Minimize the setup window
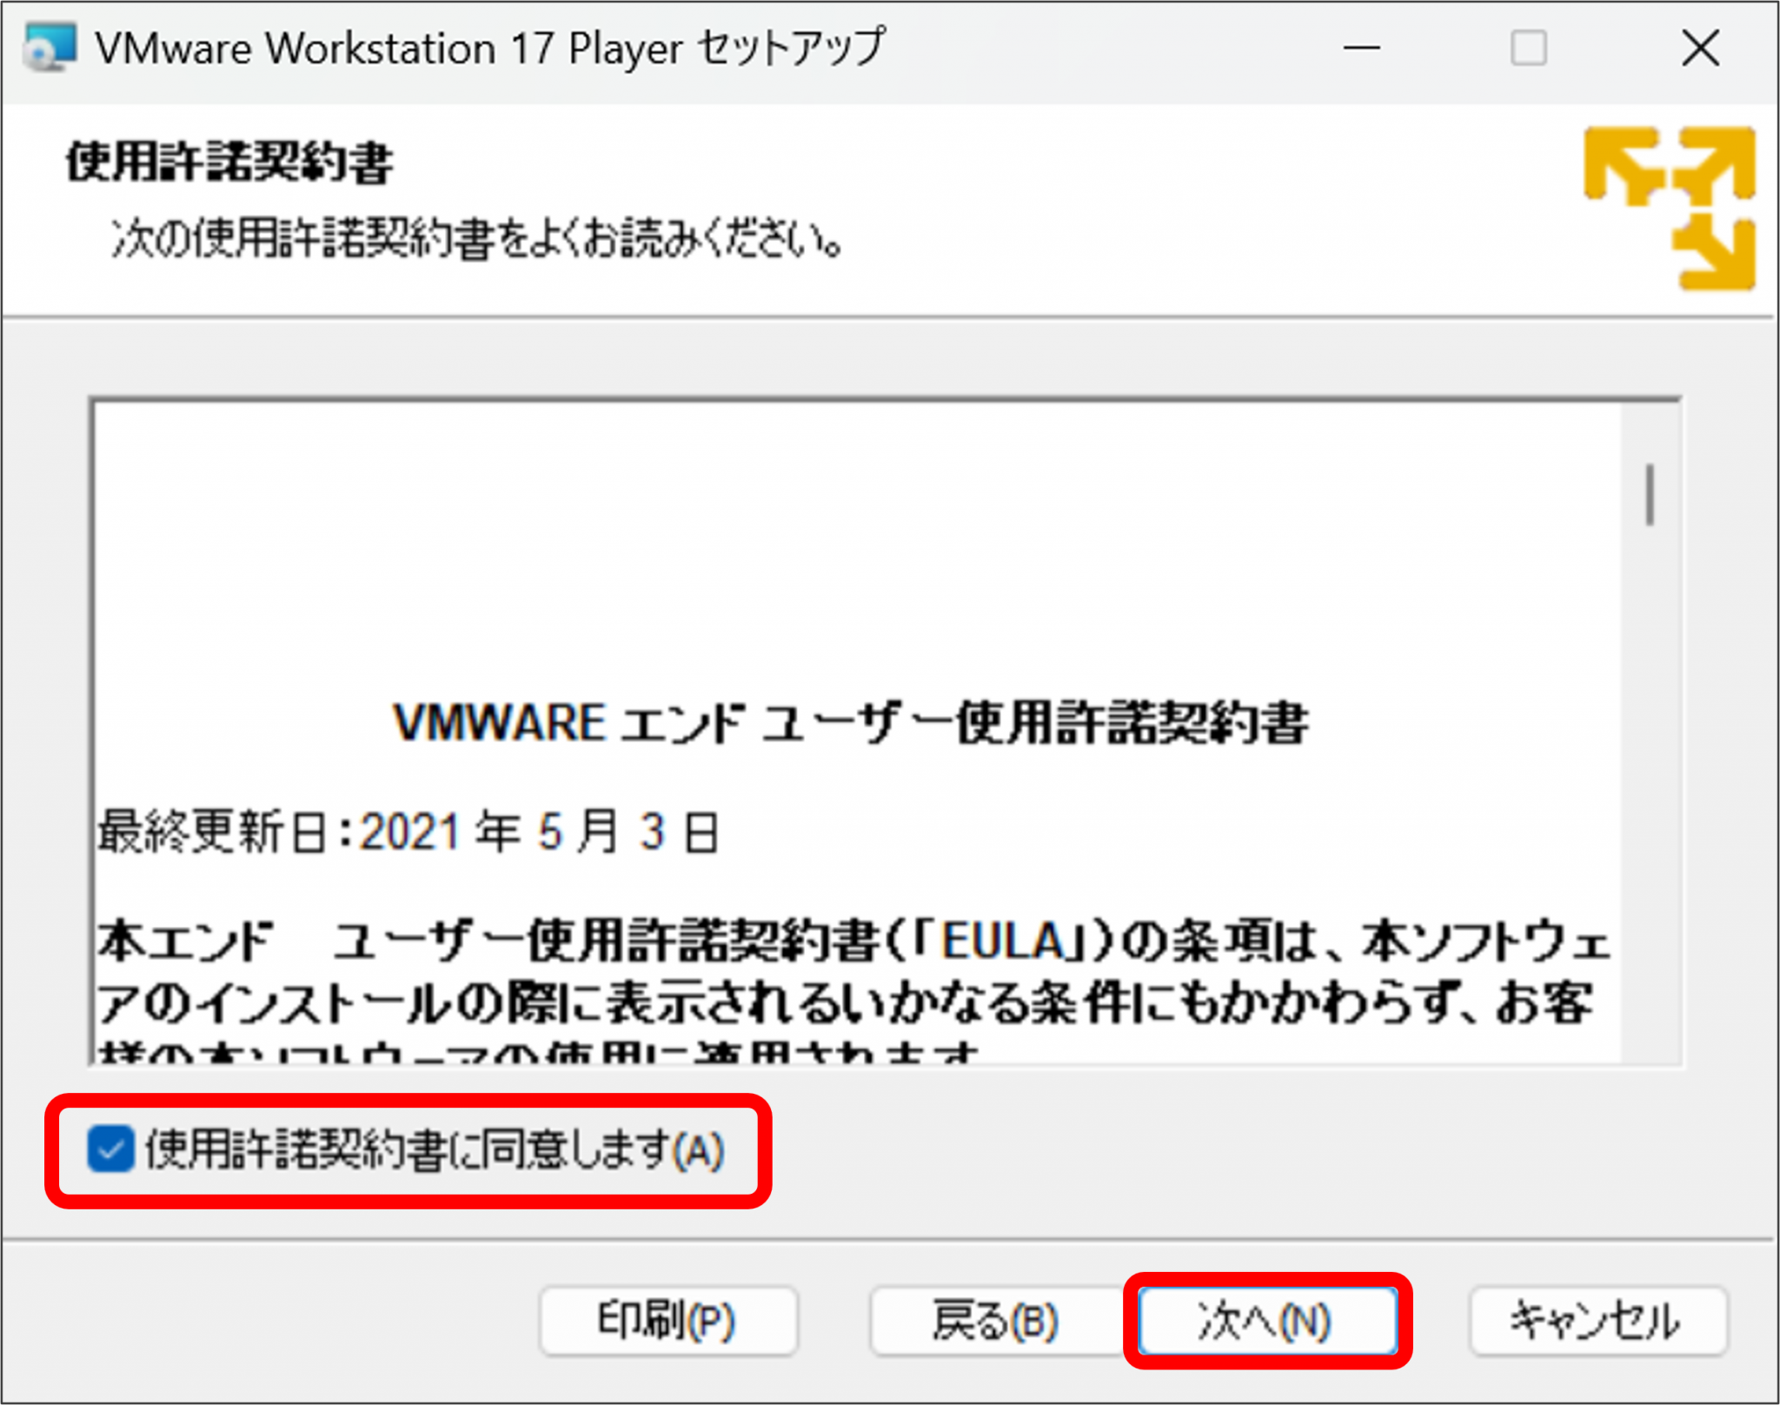The image size is (1780, 1405). click(1361, 48)
